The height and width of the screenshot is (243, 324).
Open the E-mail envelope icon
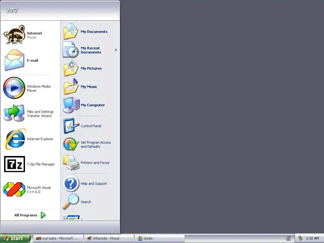tap(14, 60)
